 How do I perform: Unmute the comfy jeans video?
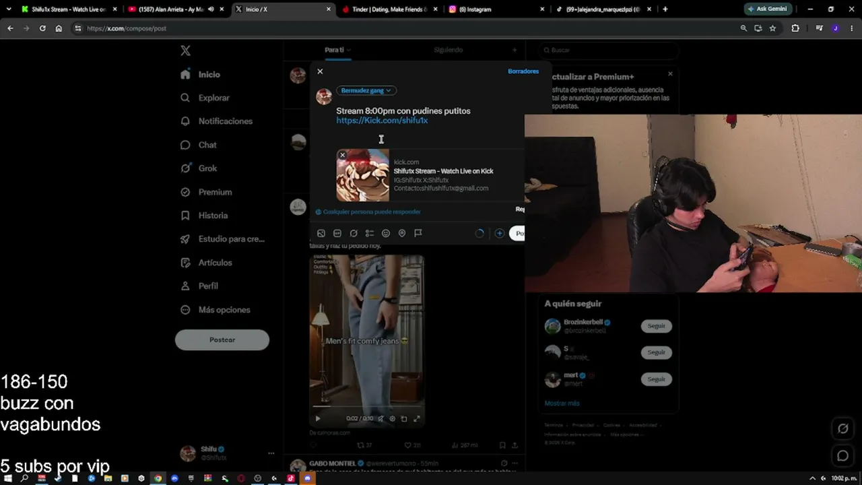tap(380, 418)
